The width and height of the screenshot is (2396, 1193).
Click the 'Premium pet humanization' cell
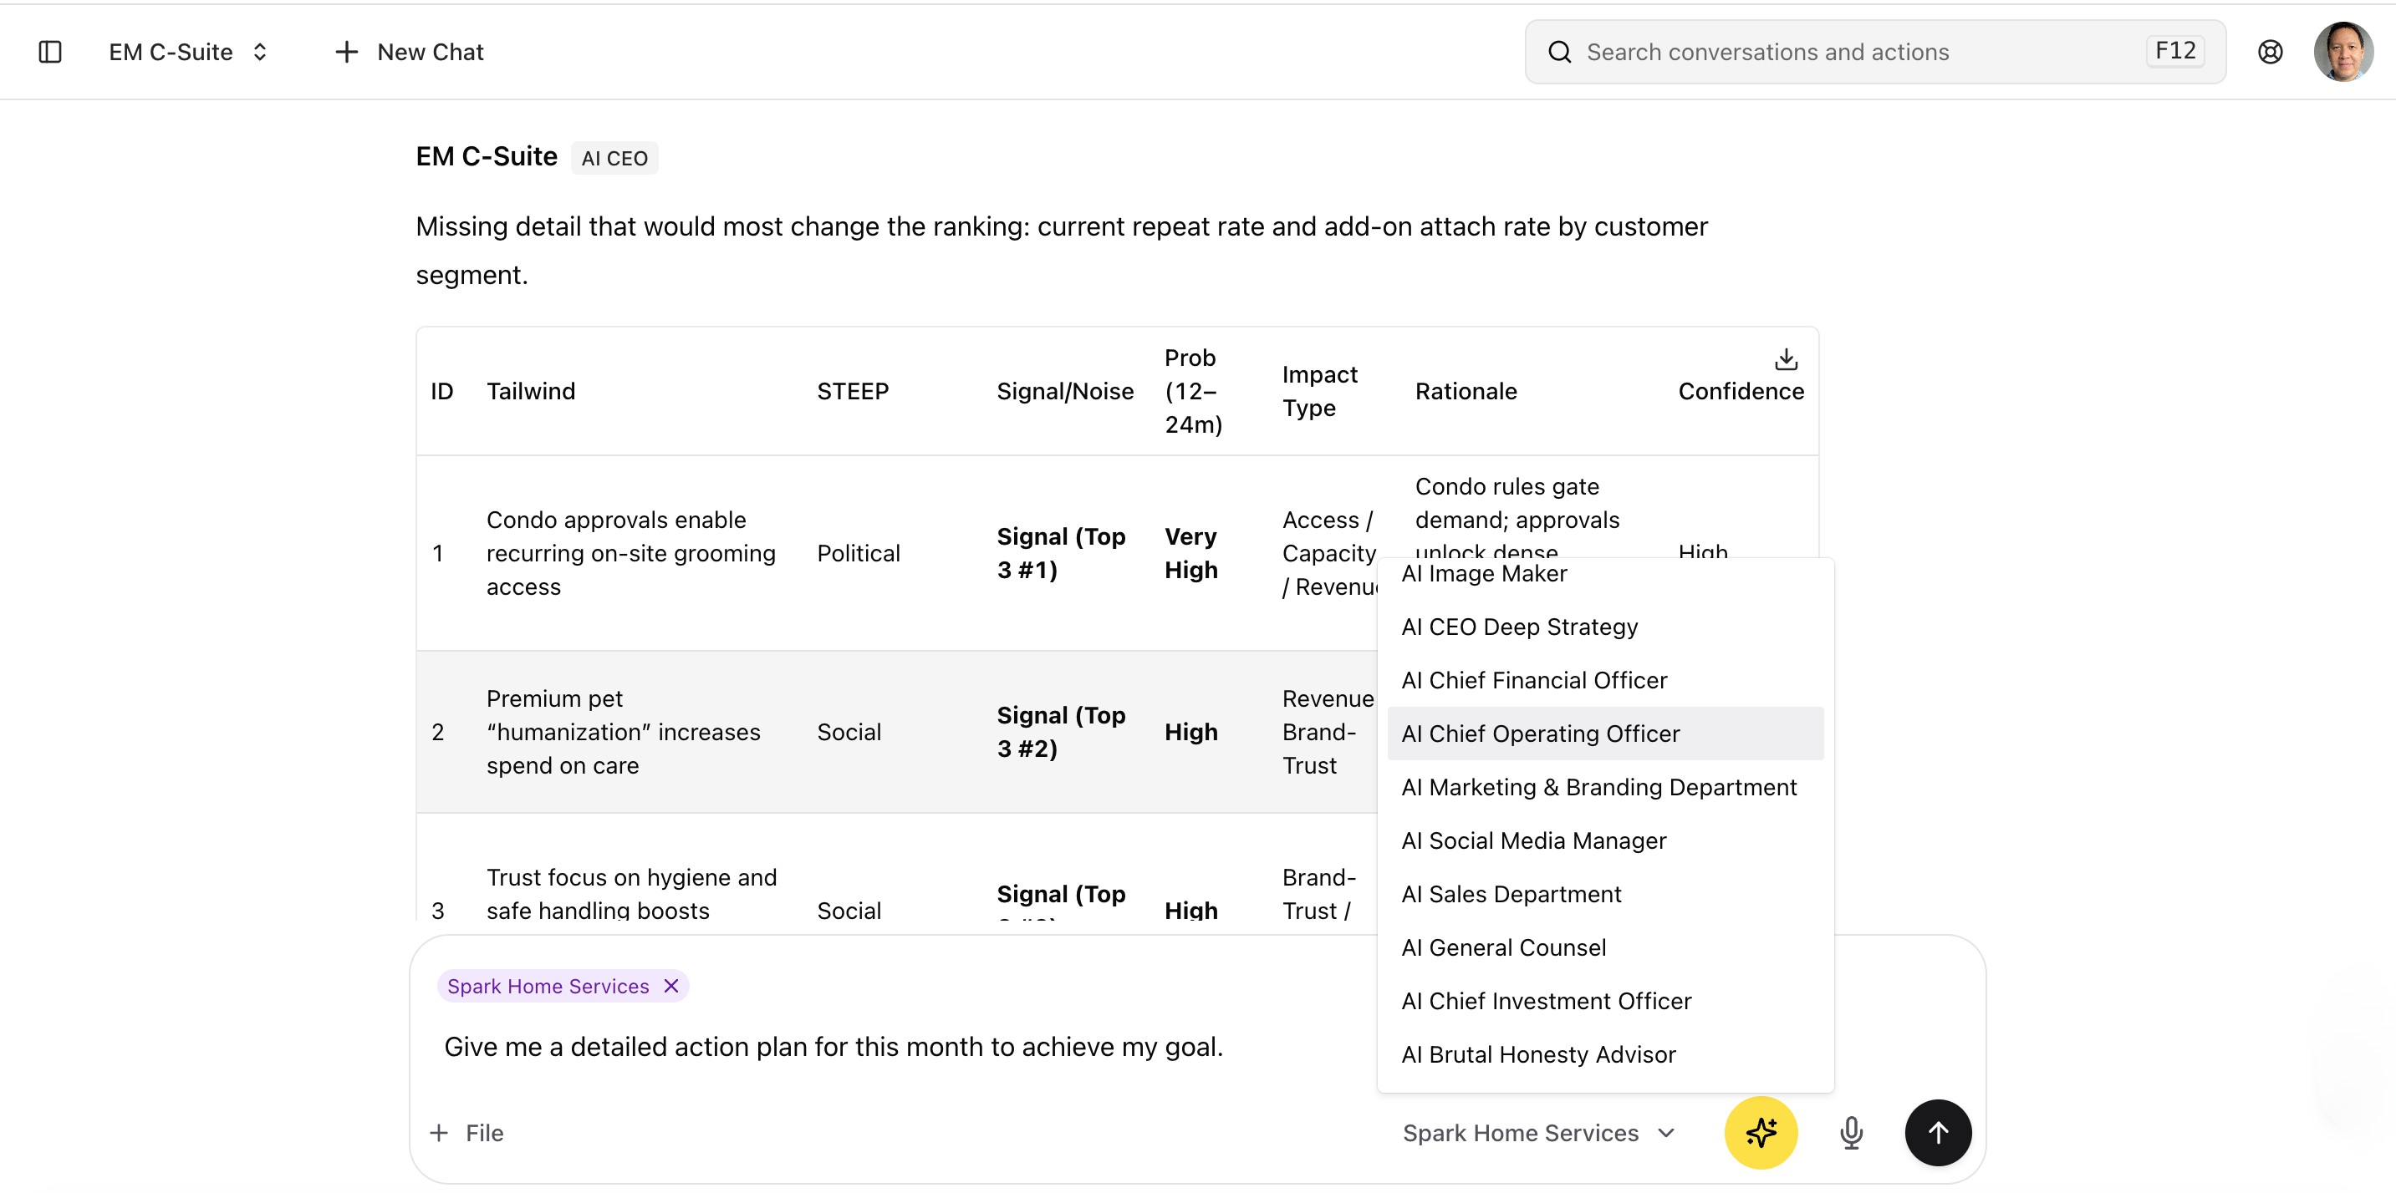tap(623, 732)
